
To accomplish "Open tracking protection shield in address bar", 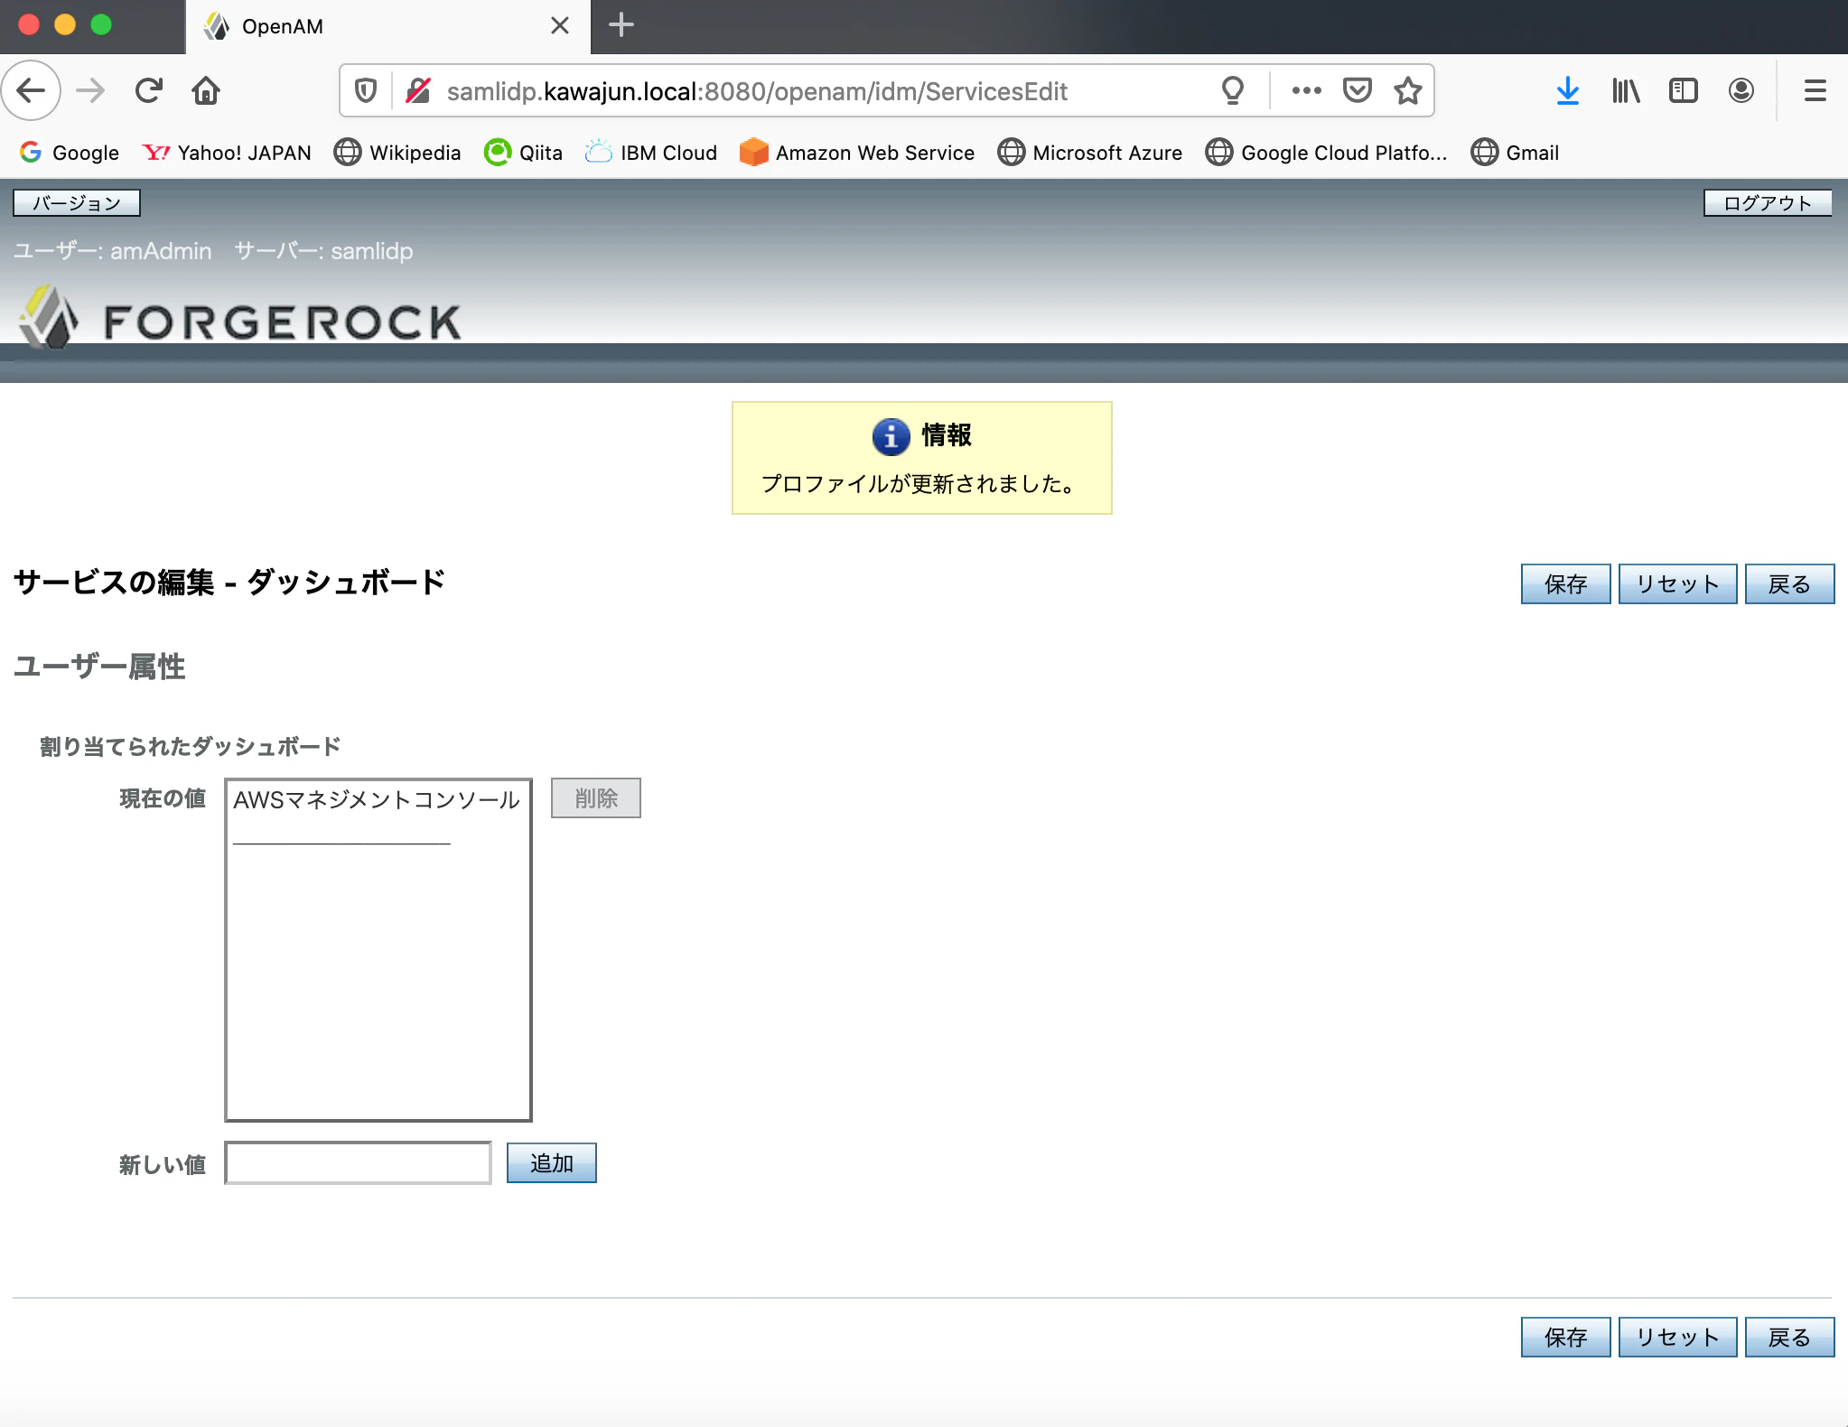I will (x=365, y=90).
